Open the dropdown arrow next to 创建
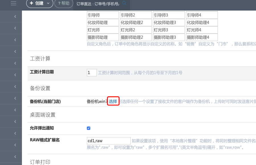Screen dimensions: 256x165 coord(48,3)
